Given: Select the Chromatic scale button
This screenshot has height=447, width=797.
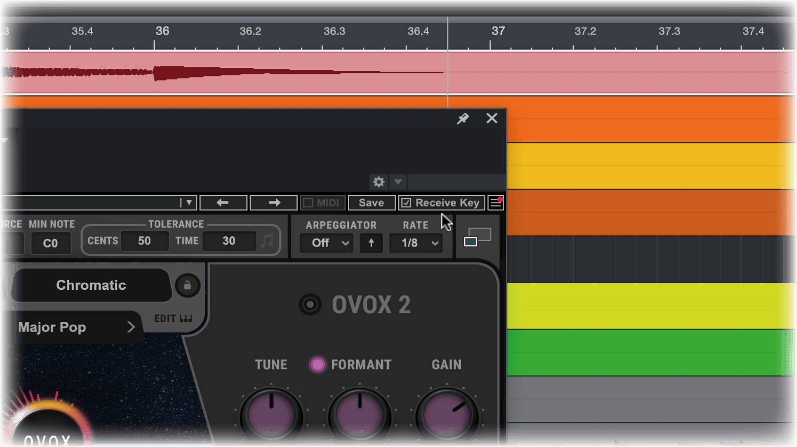Looking at the screenshot, I should pyautogui.click(x=91, y=285).
